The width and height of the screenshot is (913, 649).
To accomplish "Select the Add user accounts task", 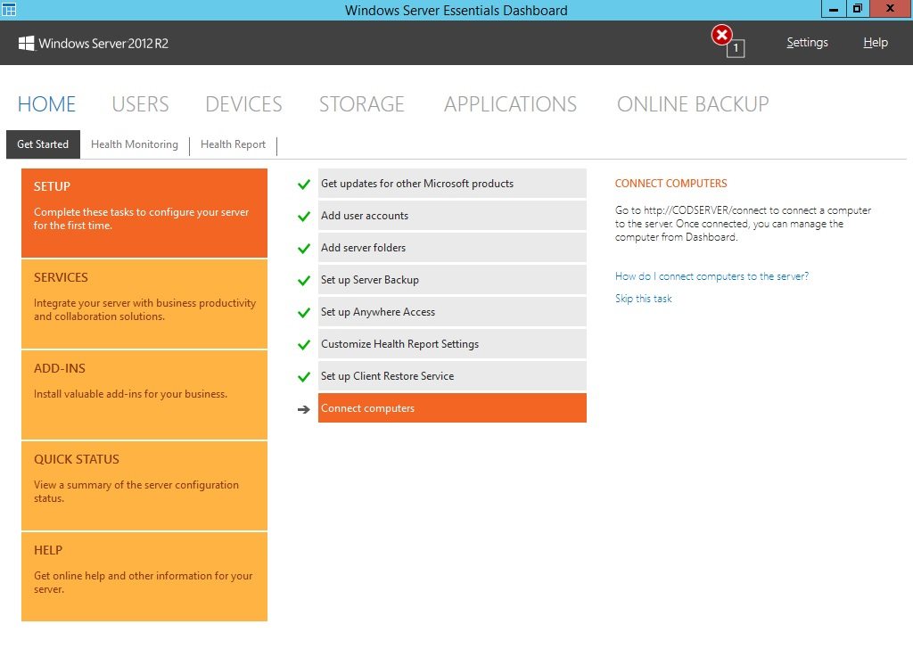I will click(x=452, y=216).
